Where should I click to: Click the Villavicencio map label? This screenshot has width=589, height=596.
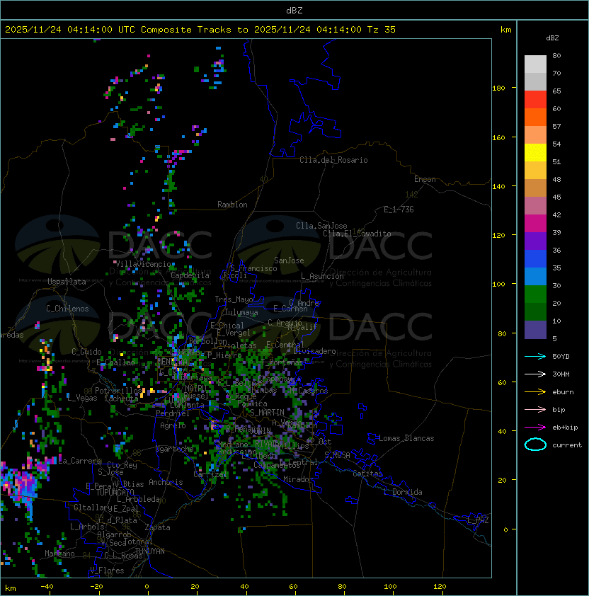point(143,264)
